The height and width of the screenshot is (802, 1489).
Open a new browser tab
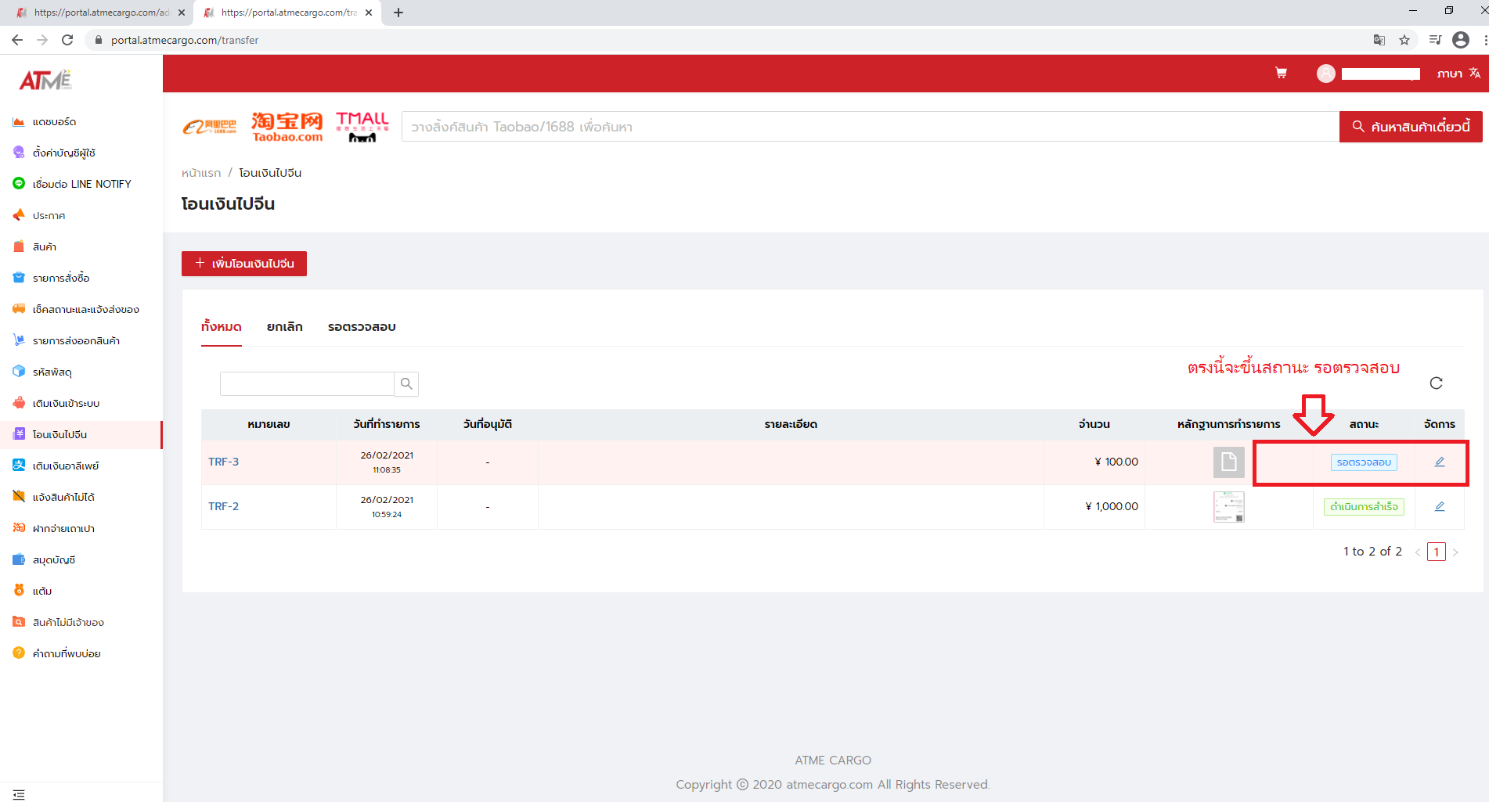coord(398,13)
